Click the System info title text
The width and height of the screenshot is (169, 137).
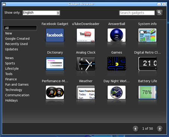147,24
